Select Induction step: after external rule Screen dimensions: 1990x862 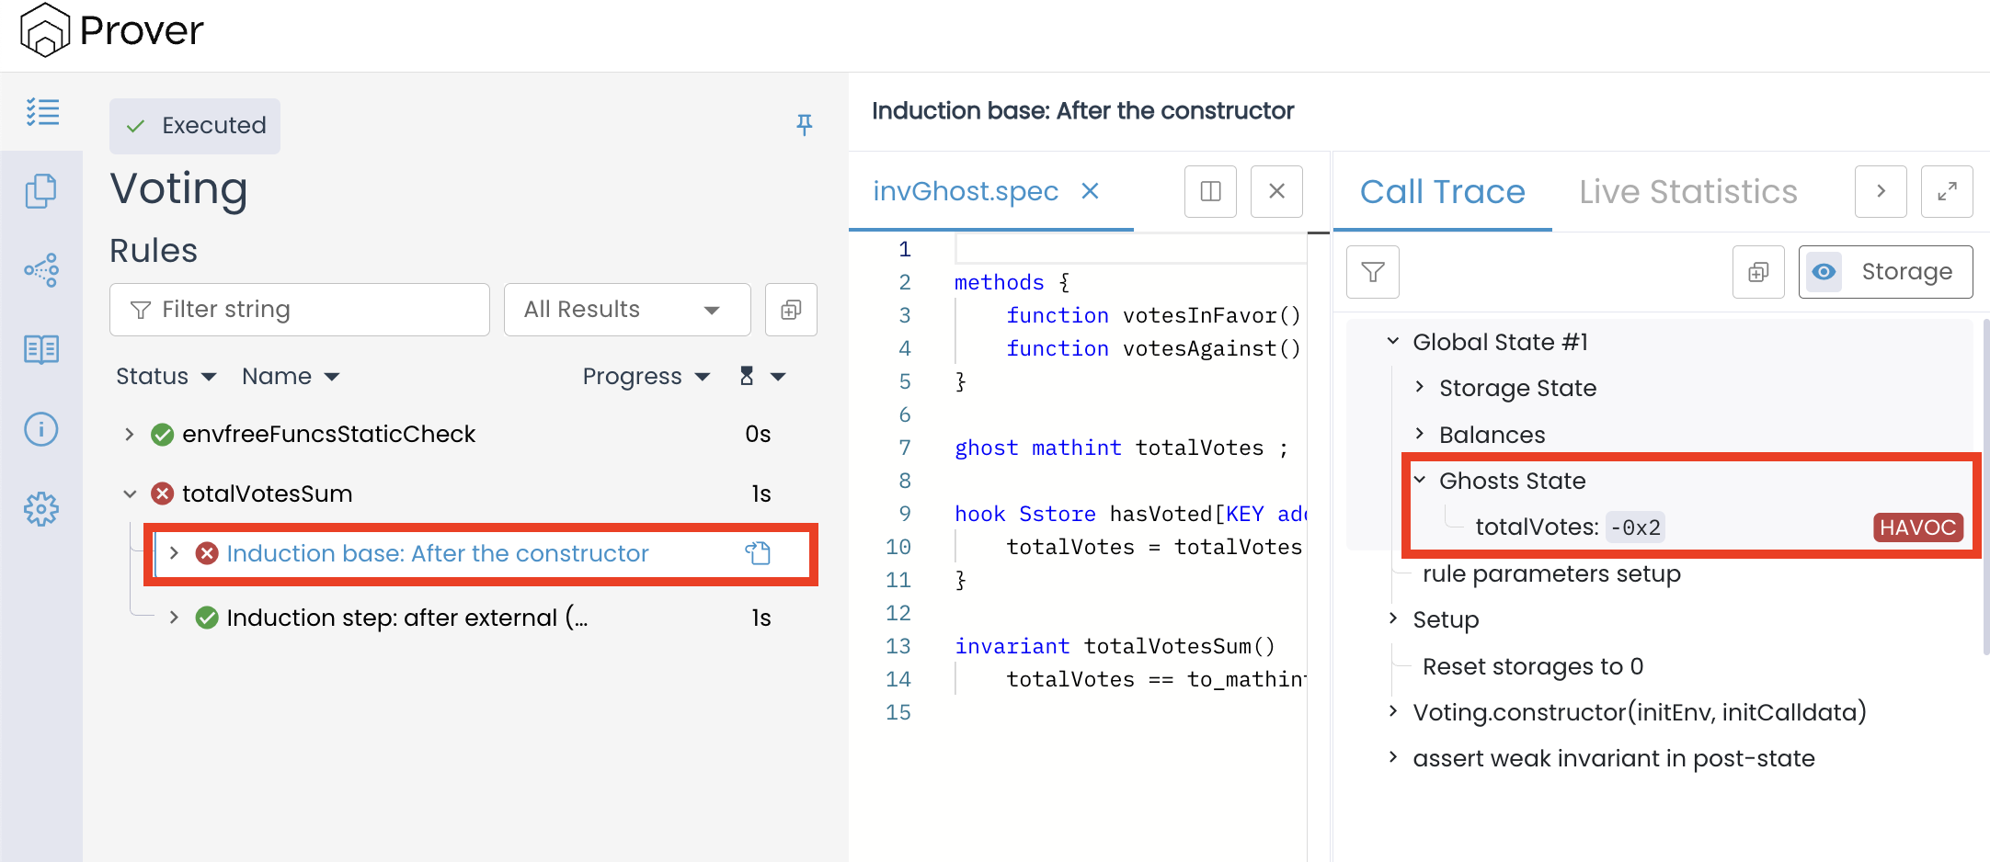(x=406, y=618)
